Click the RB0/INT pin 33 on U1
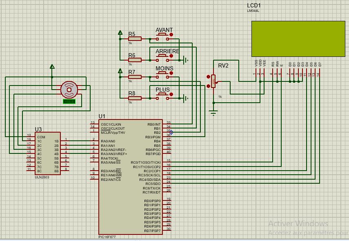The height and width of the screenshot is (241, 349). click(x=167, y=124)
